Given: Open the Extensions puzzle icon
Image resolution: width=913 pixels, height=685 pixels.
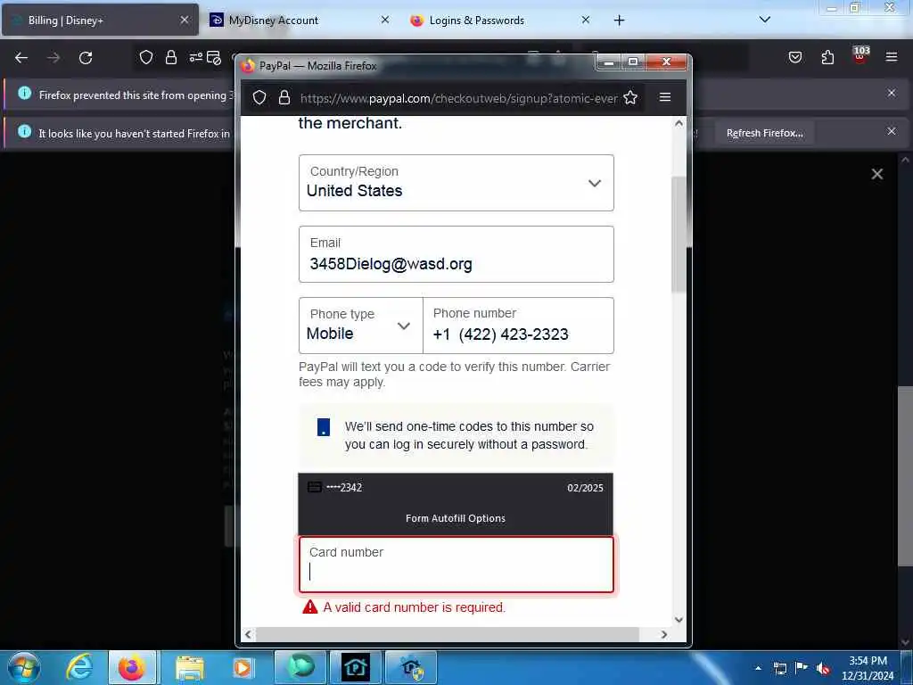Looking at the screenshot, I should tap(827, 57).
